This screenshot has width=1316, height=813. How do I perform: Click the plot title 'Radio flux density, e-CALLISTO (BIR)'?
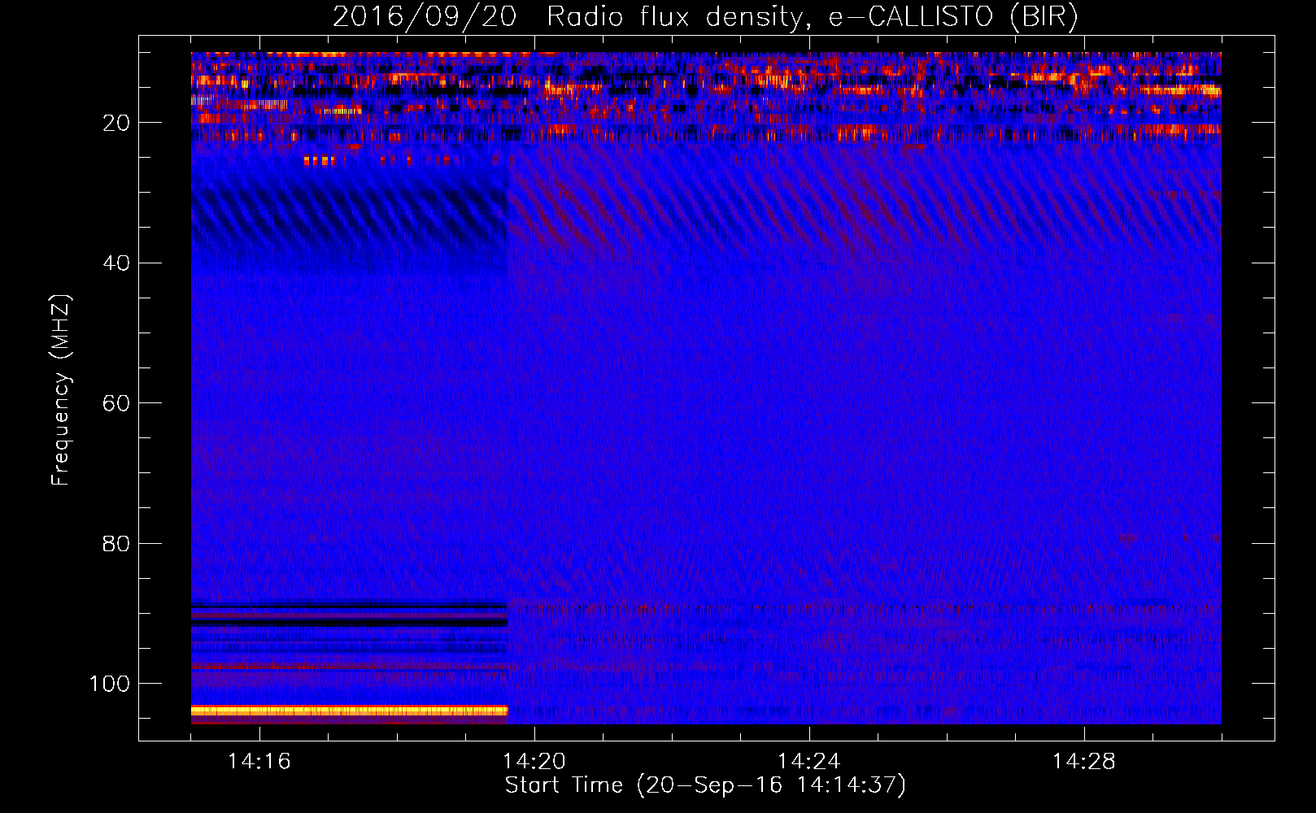click(x=812, y=17)
